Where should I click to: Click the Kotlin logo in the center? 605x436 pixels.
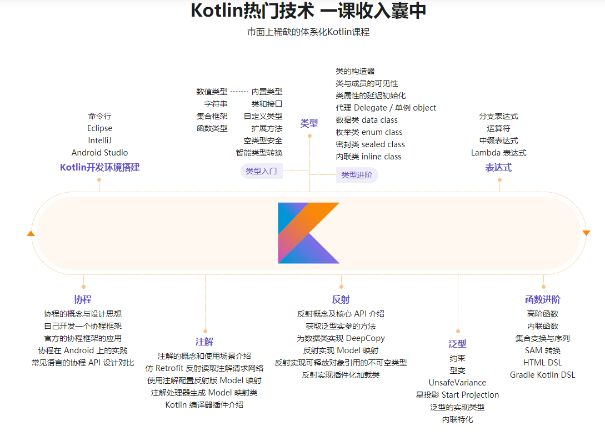coord(308,233)
